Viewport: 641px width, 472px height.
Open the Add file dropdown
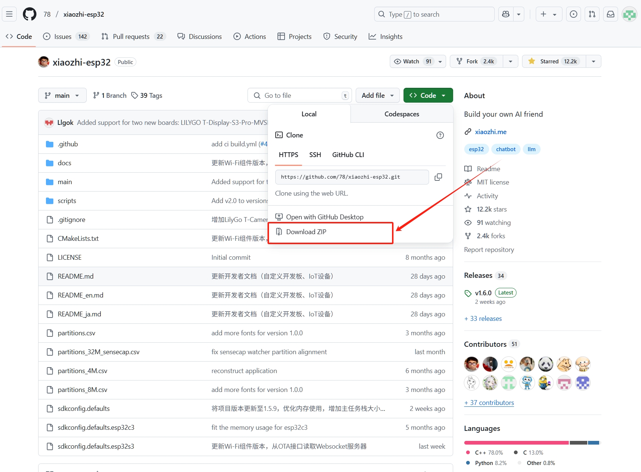point(377,96)
